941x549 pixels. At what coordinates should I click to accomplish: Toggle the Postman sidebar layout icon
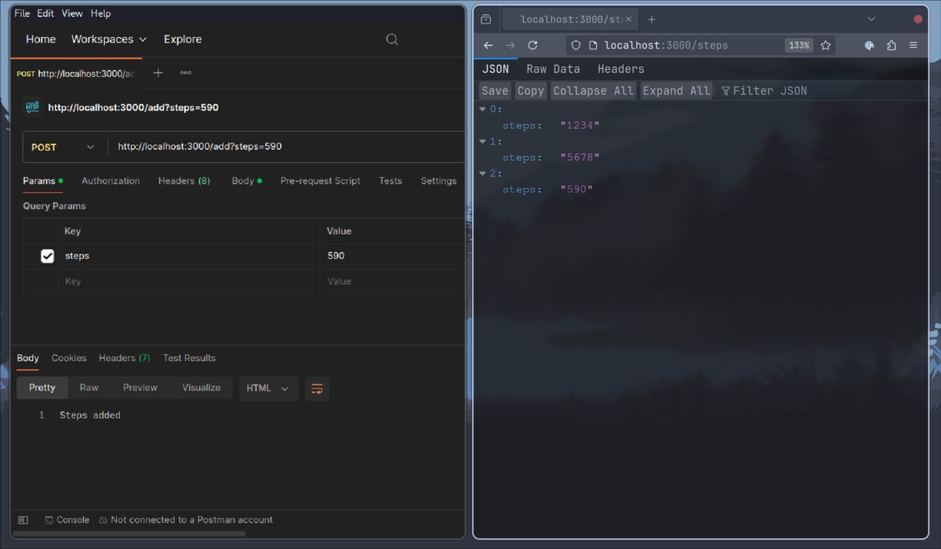(x=24, y=520)
